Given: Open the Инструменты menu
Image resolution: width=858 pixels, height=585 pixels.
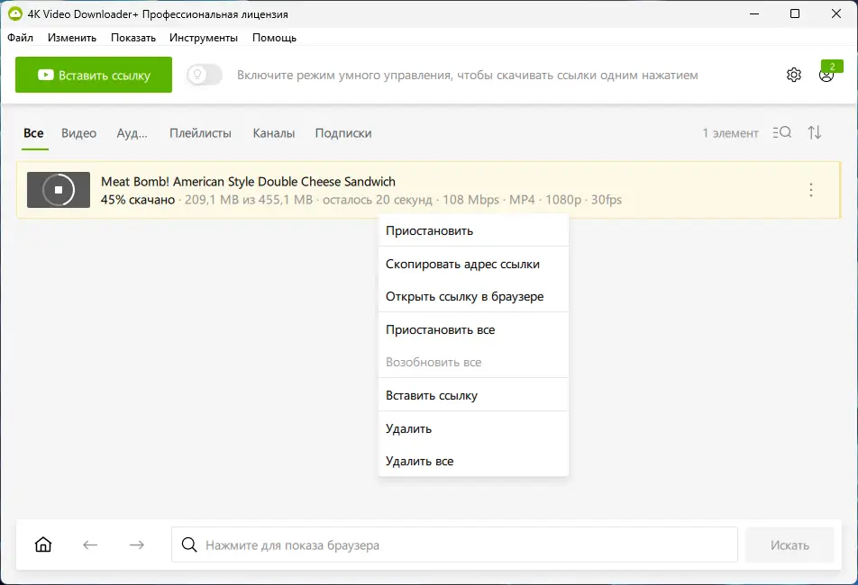Looking at the screenshot, I should tap(204, 38).
